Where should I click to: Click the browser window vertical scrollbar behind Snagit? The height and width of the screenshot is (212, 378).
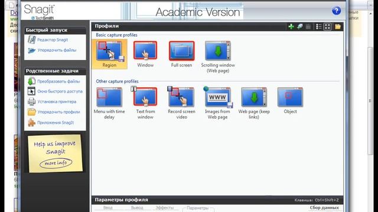tap(371, 101)
